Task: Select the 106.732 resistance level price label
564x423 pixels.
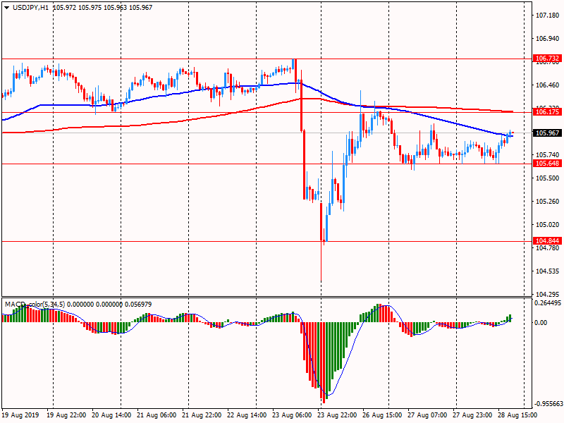Action: (x=547, y=59)
